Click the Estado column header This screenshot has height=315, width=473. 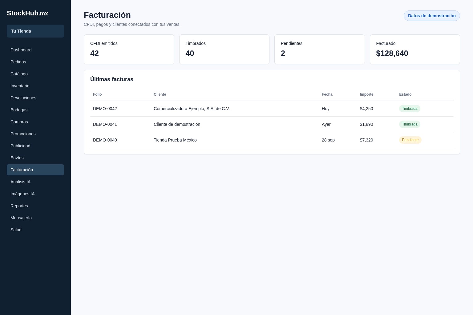pos(405,94)
